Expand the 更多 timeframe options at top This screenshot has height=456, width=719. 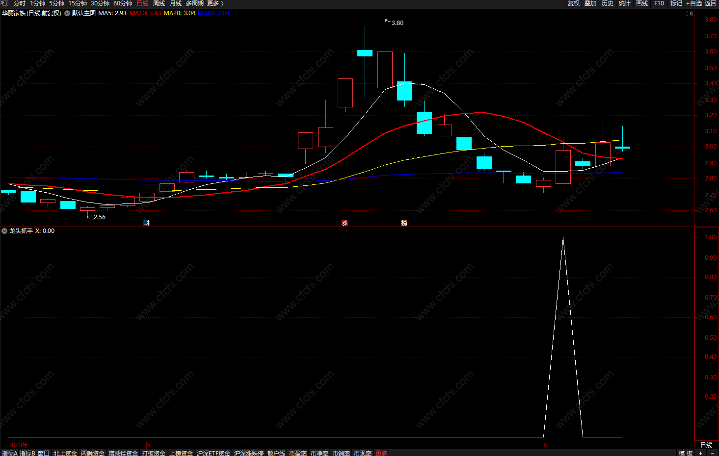[x=215, y=3]
